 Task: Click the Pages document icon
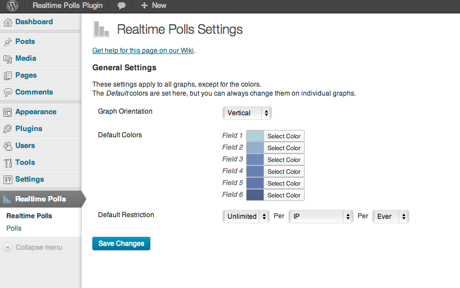tap(8, 75)
